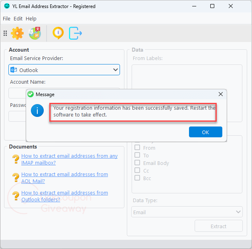Screen dimensions: 252x249
Task: Tick the To checkbox
Action: [x=137, y=155]
